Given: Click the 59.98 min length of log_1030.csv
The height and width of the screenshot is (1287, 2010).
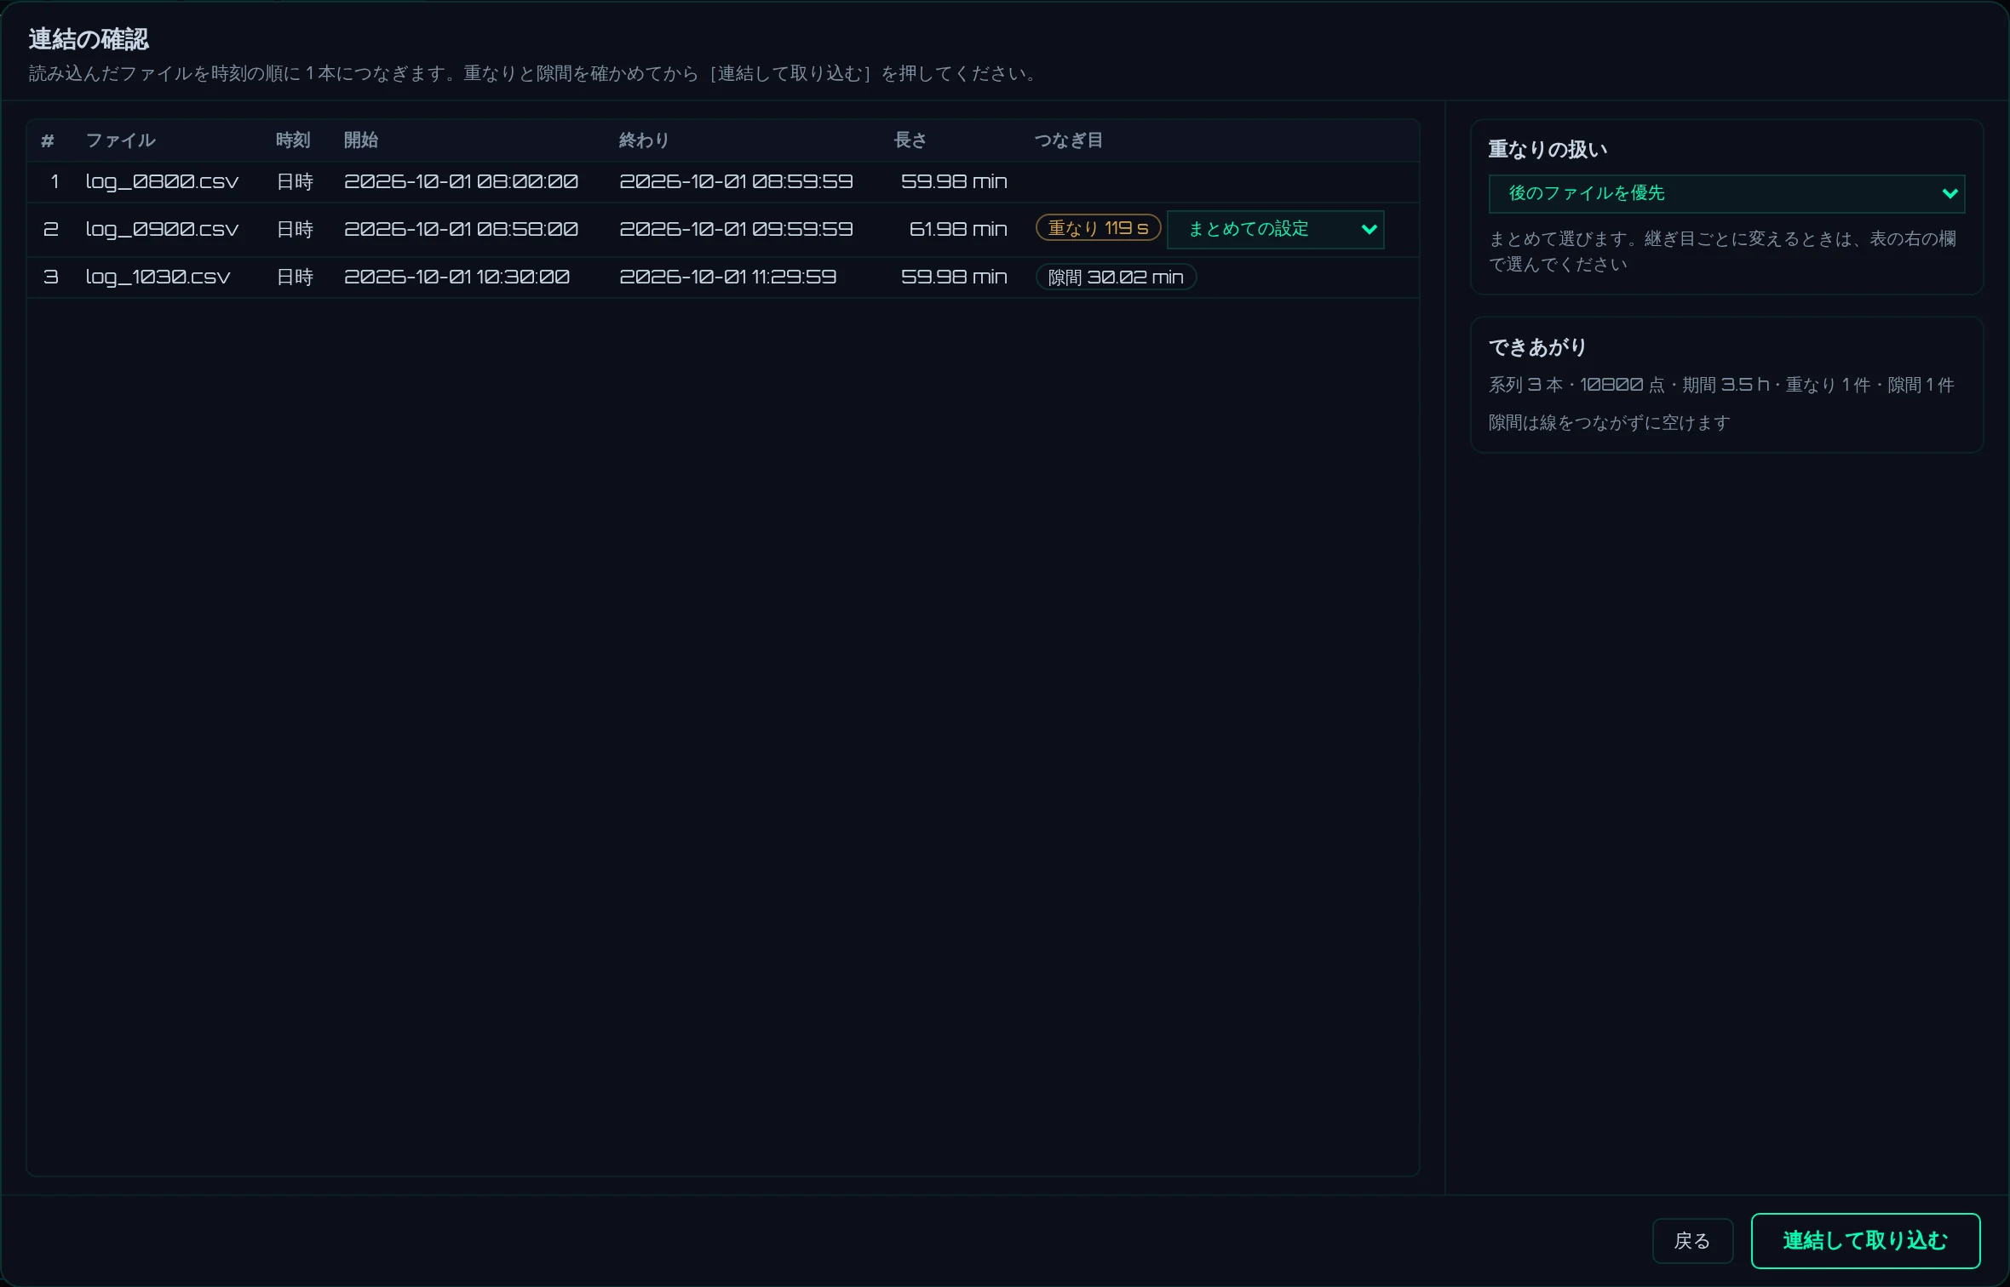Looking at the screenshot, I should pos(954,277).
